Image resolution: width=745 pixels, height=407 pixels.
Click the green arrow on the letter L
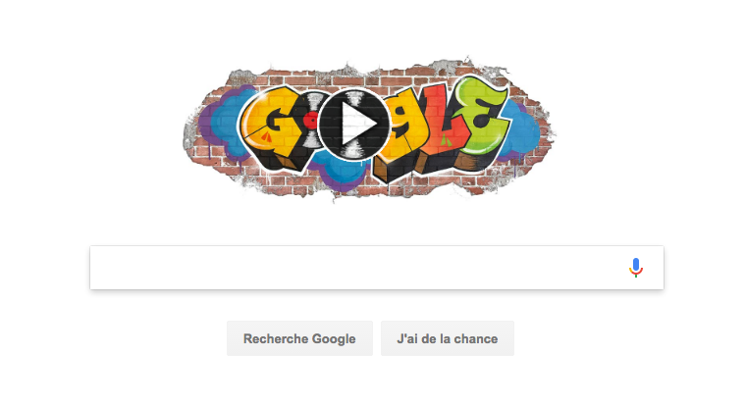tap(445, 139)
